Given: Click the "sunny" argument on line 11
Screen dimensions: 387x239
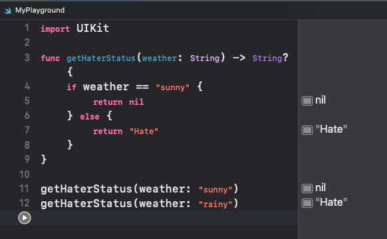Looking at the screenshot, I should point(215,189).
